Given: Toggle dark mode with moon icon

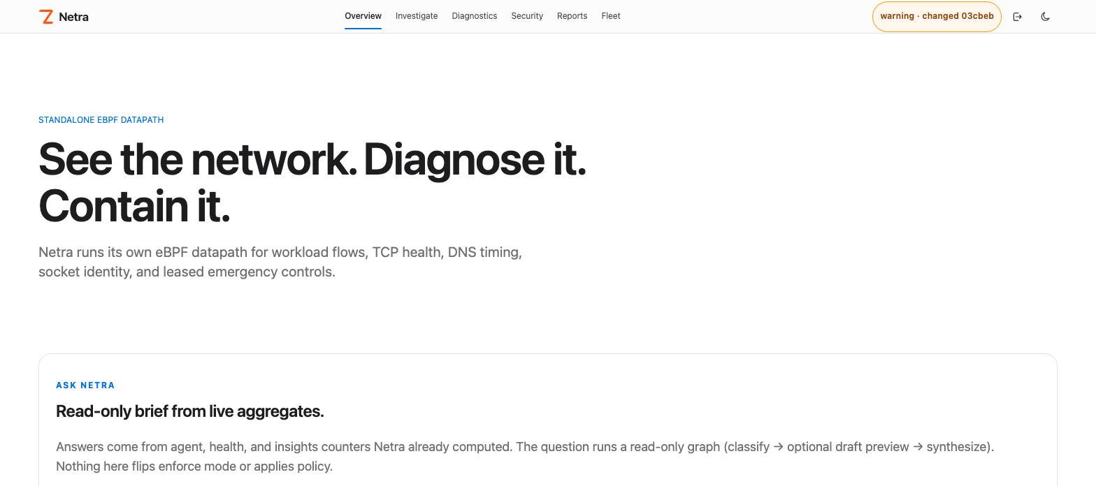Looking at the screenshot, I should [x=1045, y=16].
